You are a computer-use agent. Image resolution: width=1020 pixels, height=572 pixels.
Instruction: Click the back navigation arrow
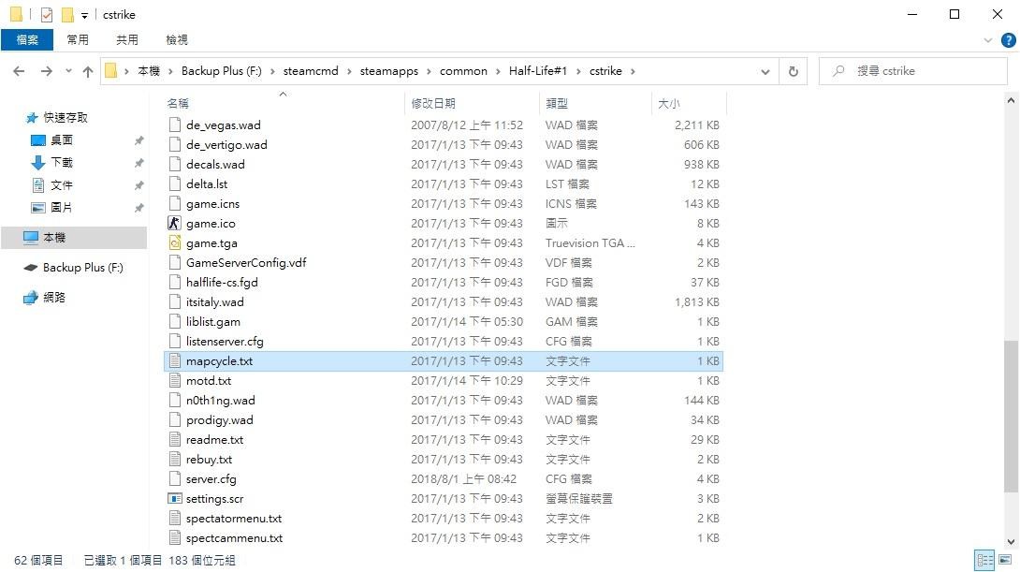pyautogui.click(x=19, y=70)
